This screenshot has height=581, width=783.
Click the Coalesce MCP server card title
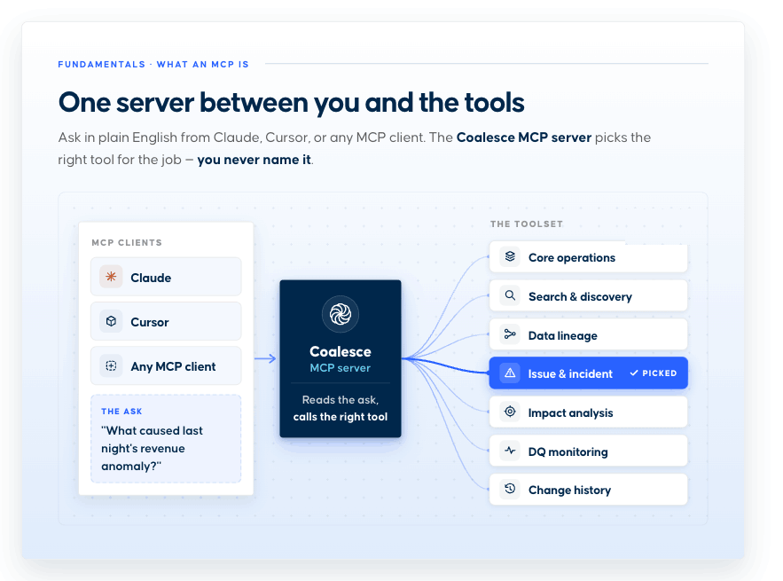[340, 359]
